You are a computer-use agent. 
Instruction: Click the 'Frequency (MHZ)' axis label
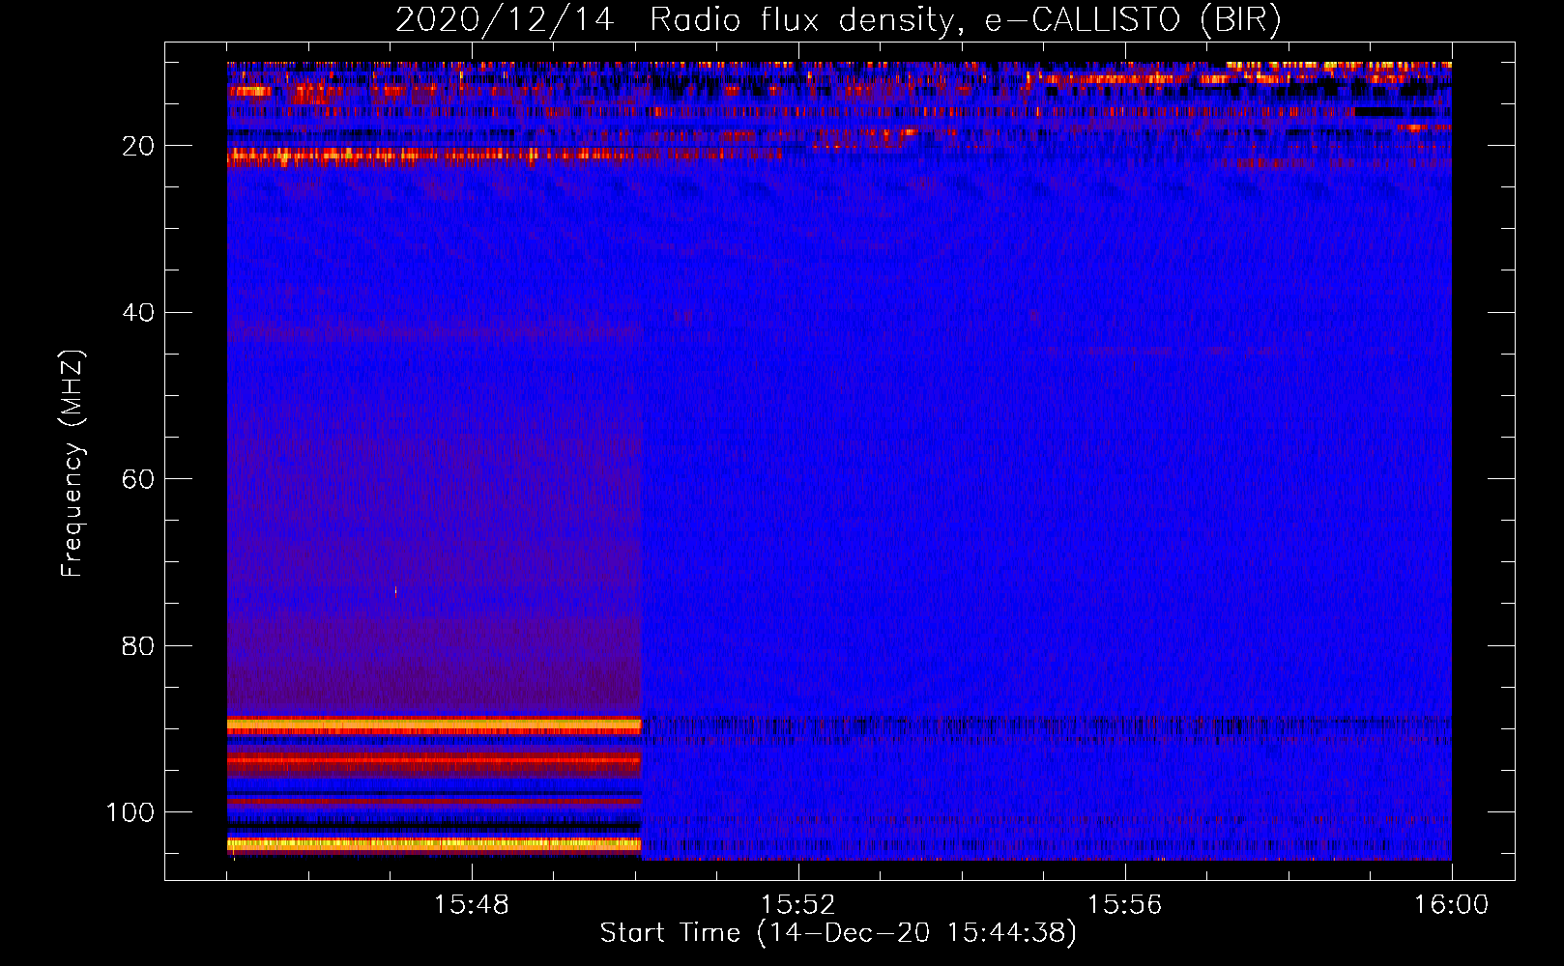[x=72, y=464]
